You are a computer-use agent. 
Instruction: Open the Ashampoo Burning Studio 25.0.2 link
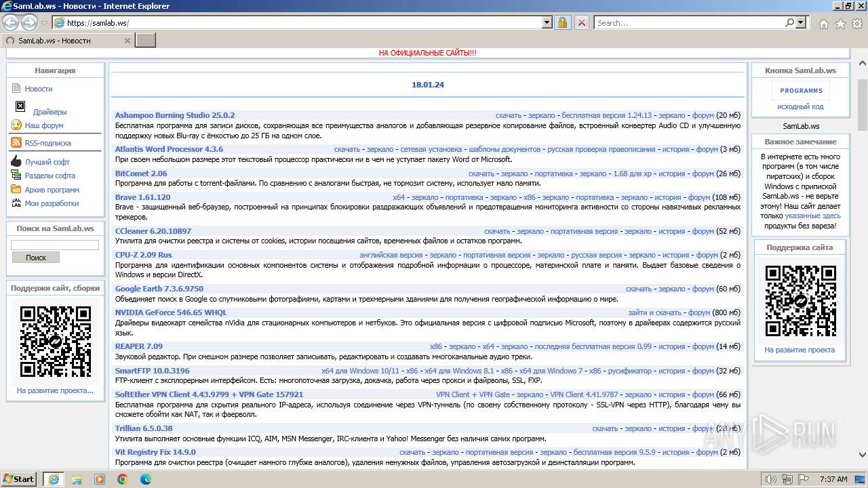click(x=175, y=115)
